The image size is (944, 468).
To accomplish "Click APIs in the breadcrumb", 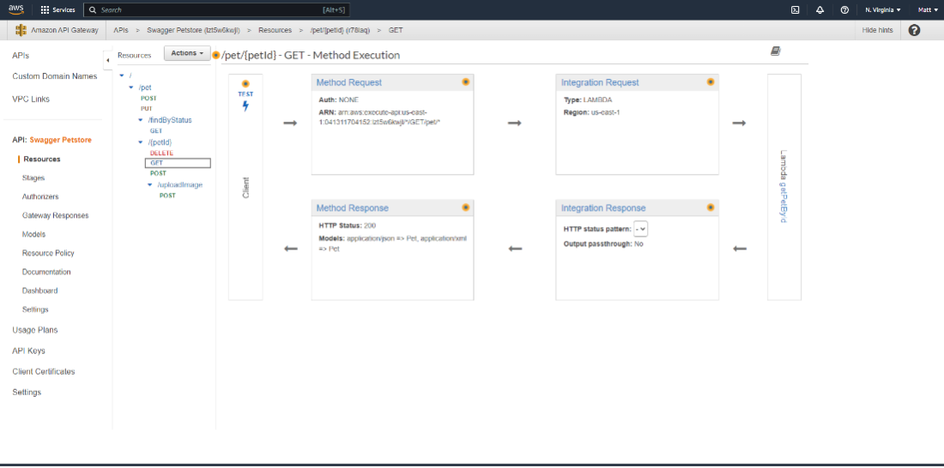I will point(120,30).
